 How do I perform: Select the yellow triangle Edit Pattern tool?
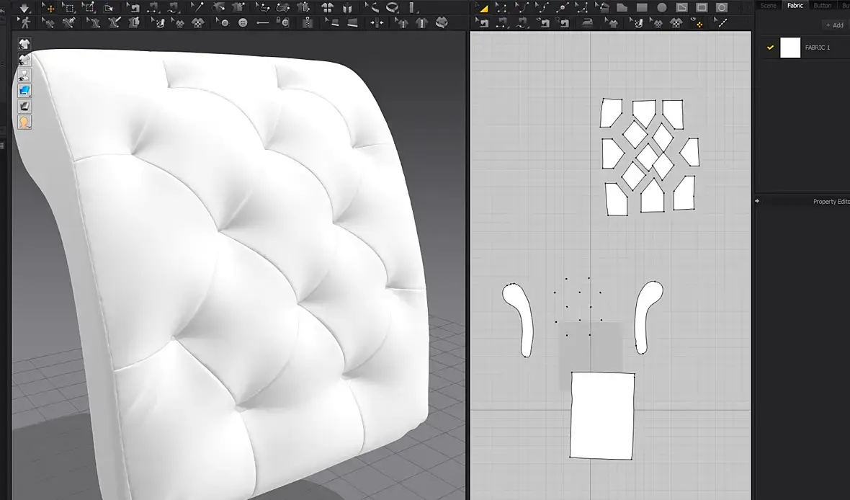coord(482,8)
